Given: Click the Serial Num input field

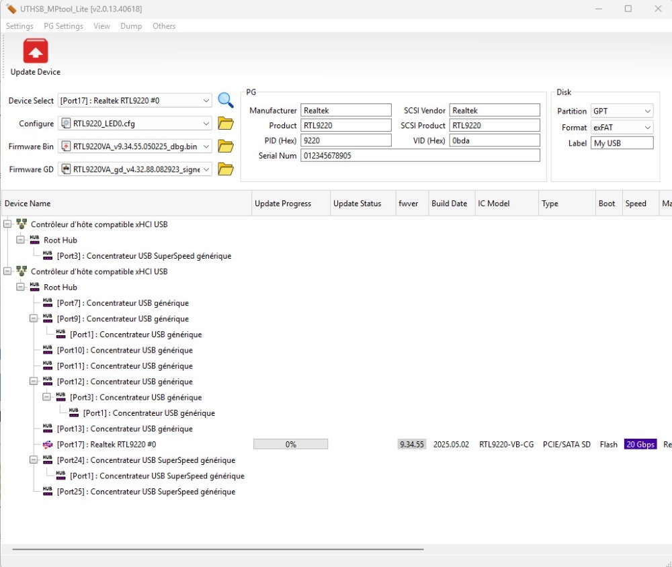Looking at the screenshot, I should tap(420, 155).
